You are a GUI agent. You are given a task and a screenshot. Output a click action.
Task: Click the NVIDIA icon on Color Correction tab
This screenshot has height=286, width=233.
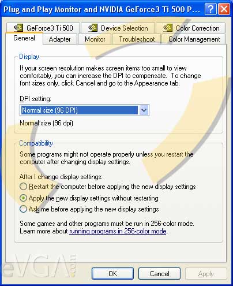pos(168,28)
